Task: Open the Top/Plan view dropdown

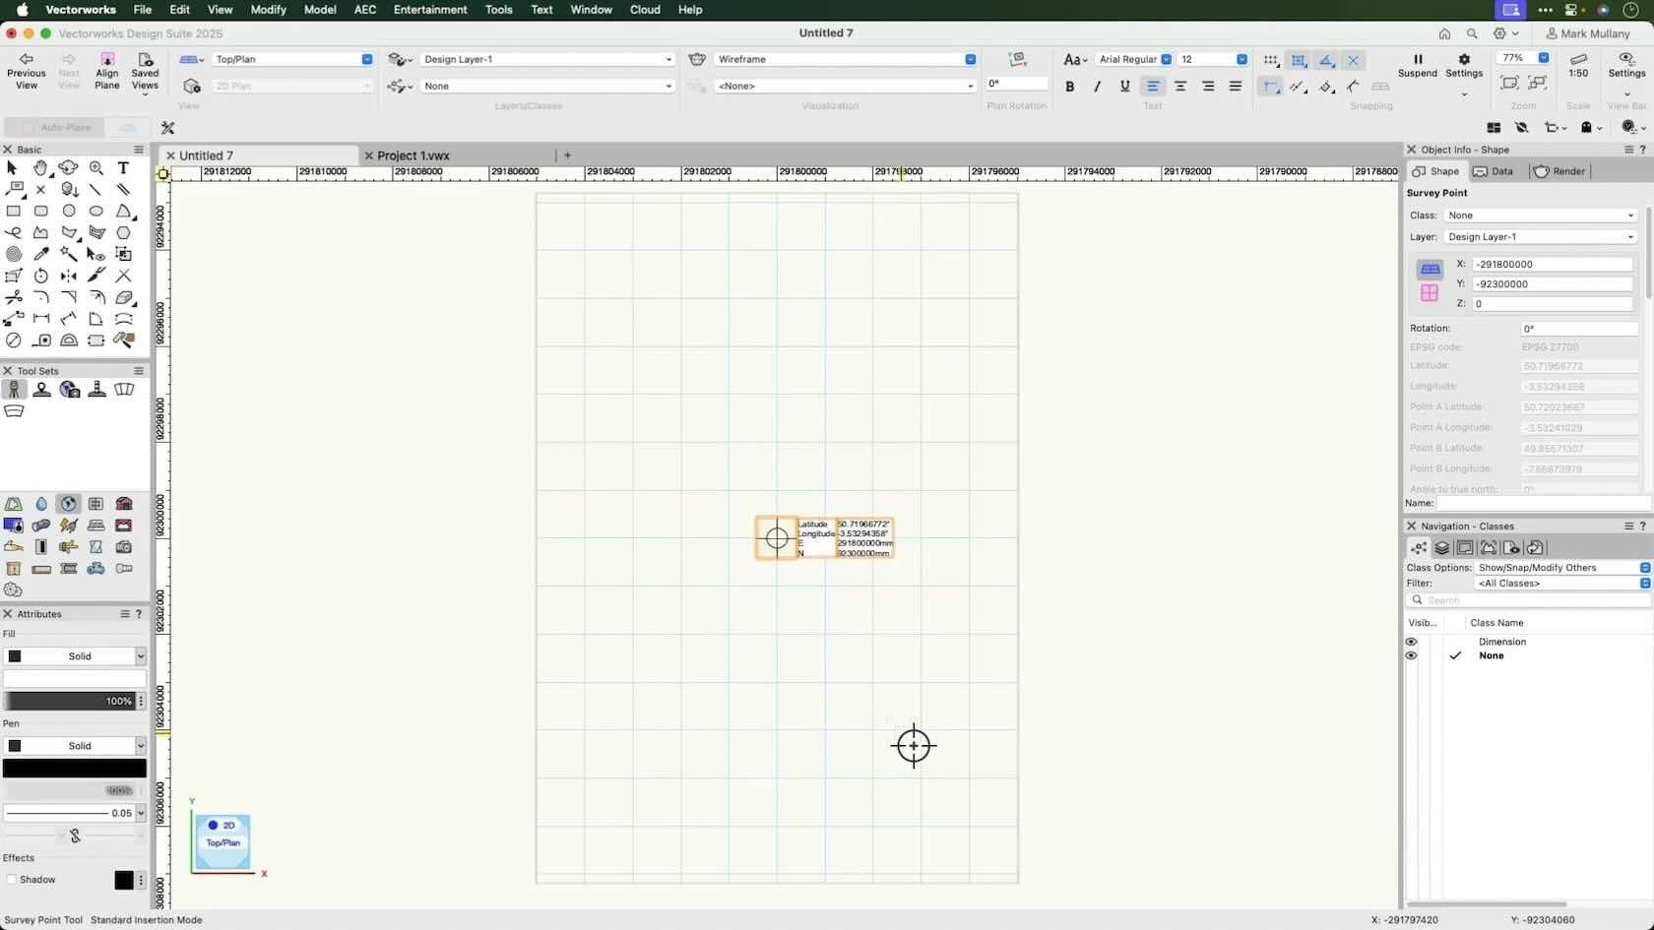Action: click(366, 59)
